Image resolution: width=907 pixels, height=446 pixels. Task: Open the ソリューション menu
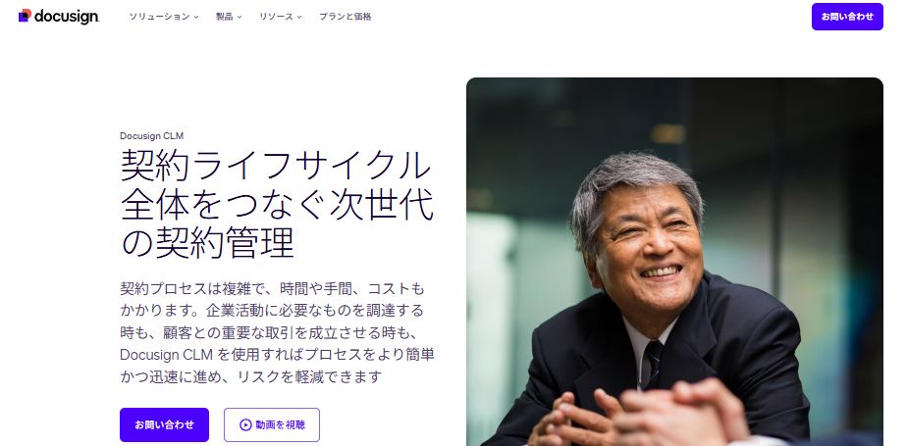click(159, 17)
